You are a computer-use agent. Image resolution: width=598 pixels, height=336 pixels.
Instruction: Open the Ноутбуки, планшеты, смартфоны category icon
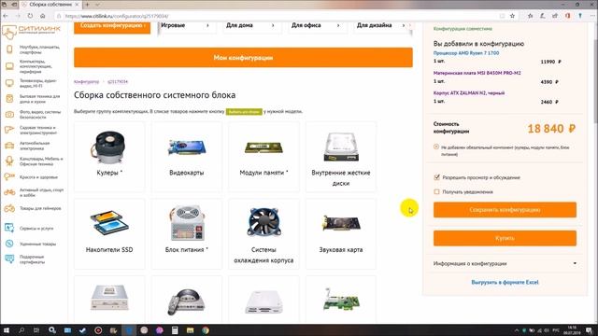pos(9,49)
